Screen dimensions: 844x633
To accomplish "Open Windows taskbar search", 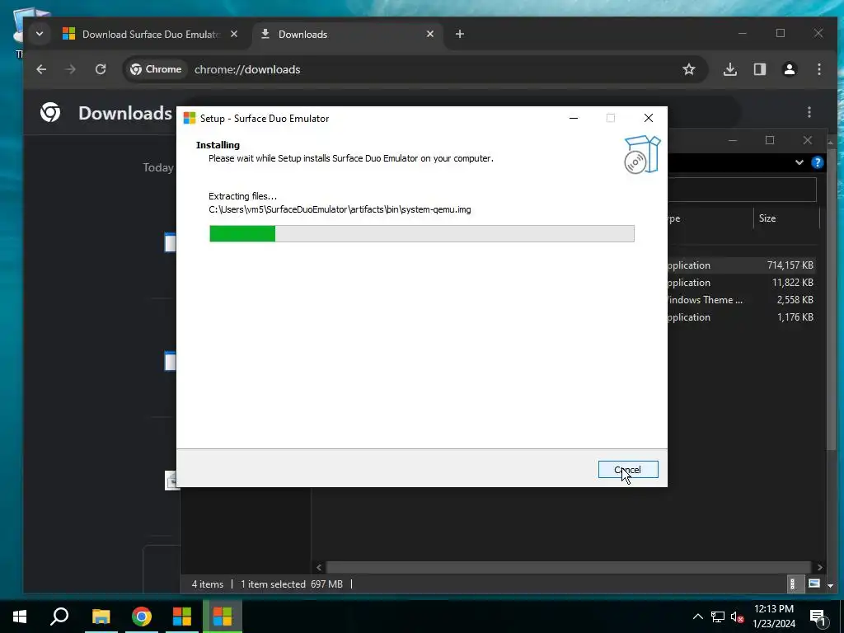I will point(59,617).
